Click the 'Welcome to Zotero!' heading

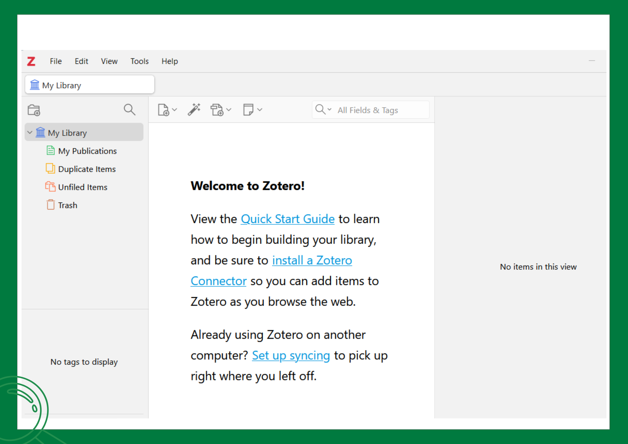tap(248, 186)
